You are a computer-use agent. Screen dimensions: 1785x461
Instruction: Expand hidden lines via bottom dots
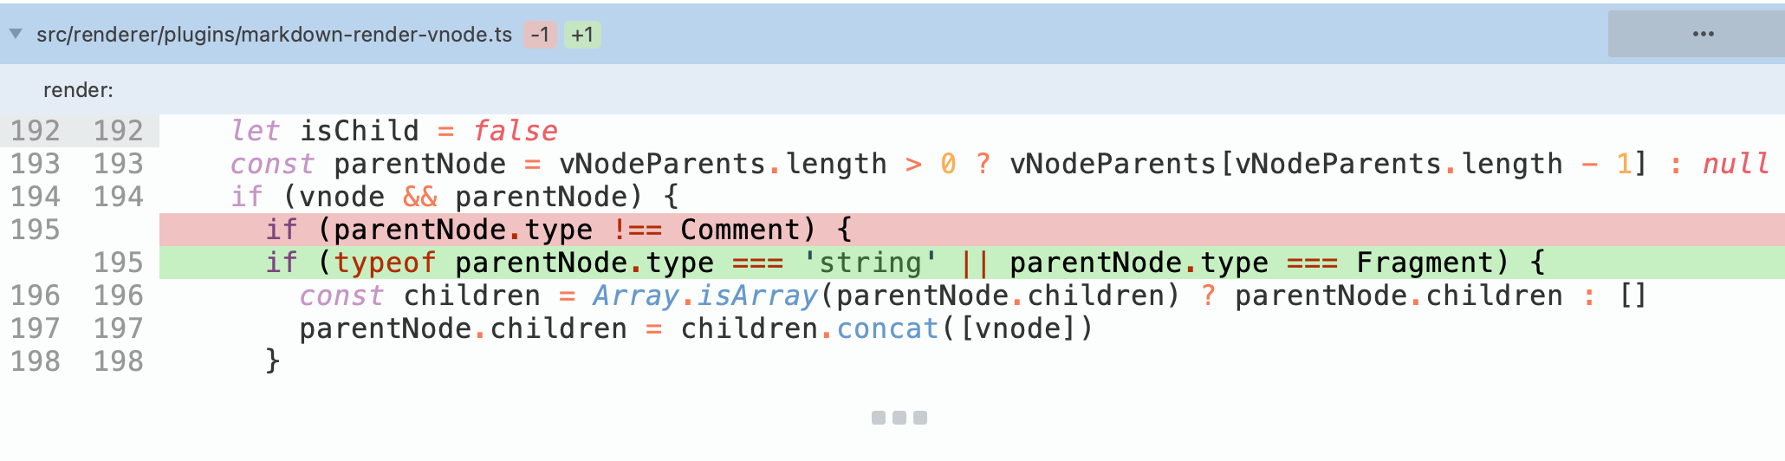pyautogui.click(x=899, y=418)
